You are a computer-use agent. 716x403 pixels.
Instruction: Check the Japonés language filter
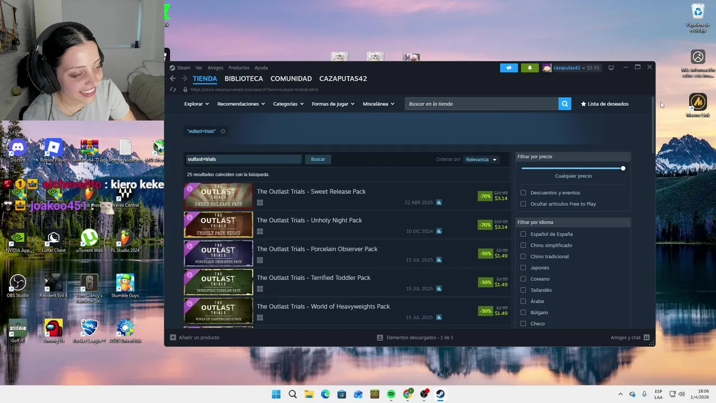click(x=523, y=268)
